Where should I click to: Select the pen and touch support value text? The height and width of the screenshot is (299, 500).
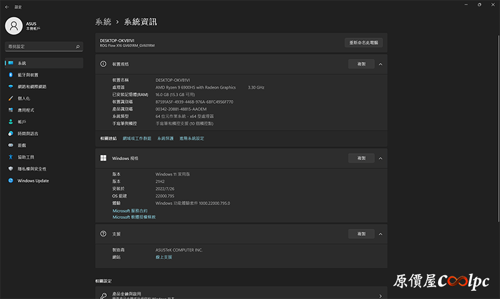pyautogui.click(x=184, y=123)
